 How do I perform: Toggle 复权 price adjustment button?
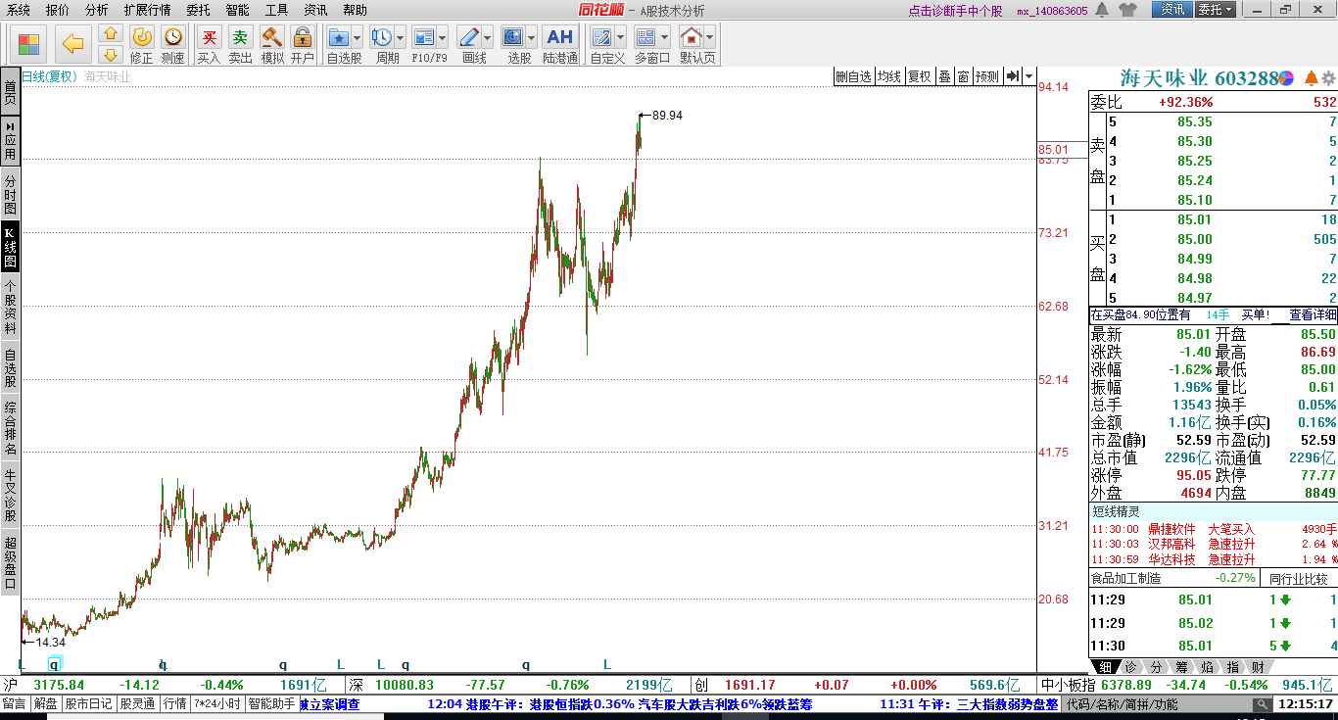[x=919, y=76]
